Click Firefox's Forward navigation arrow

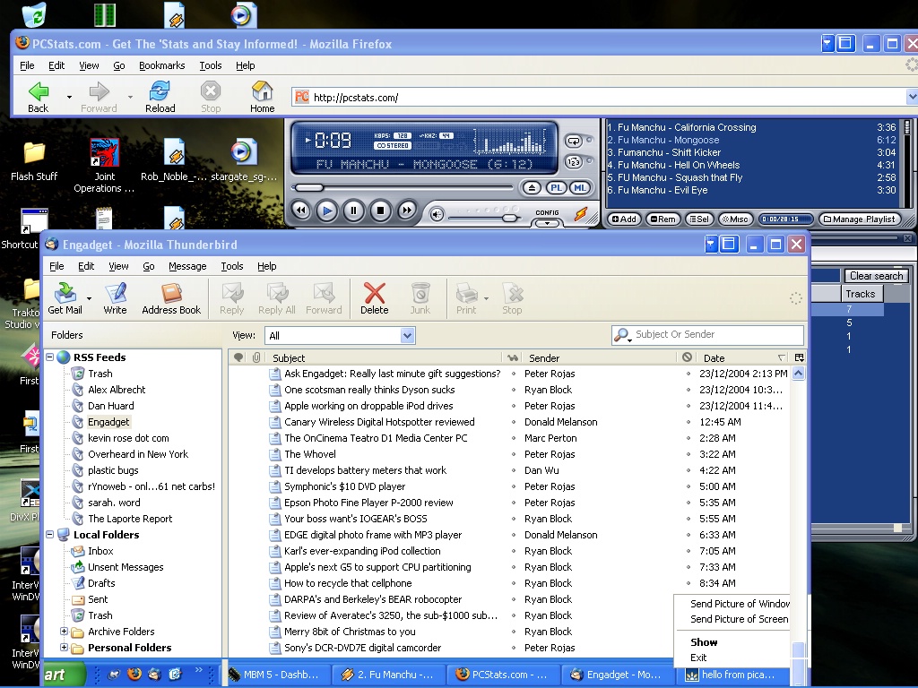[x=99, y=91]
